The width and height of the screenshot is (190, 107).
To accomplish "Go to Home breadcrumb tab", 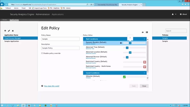I will click(5, 20).
